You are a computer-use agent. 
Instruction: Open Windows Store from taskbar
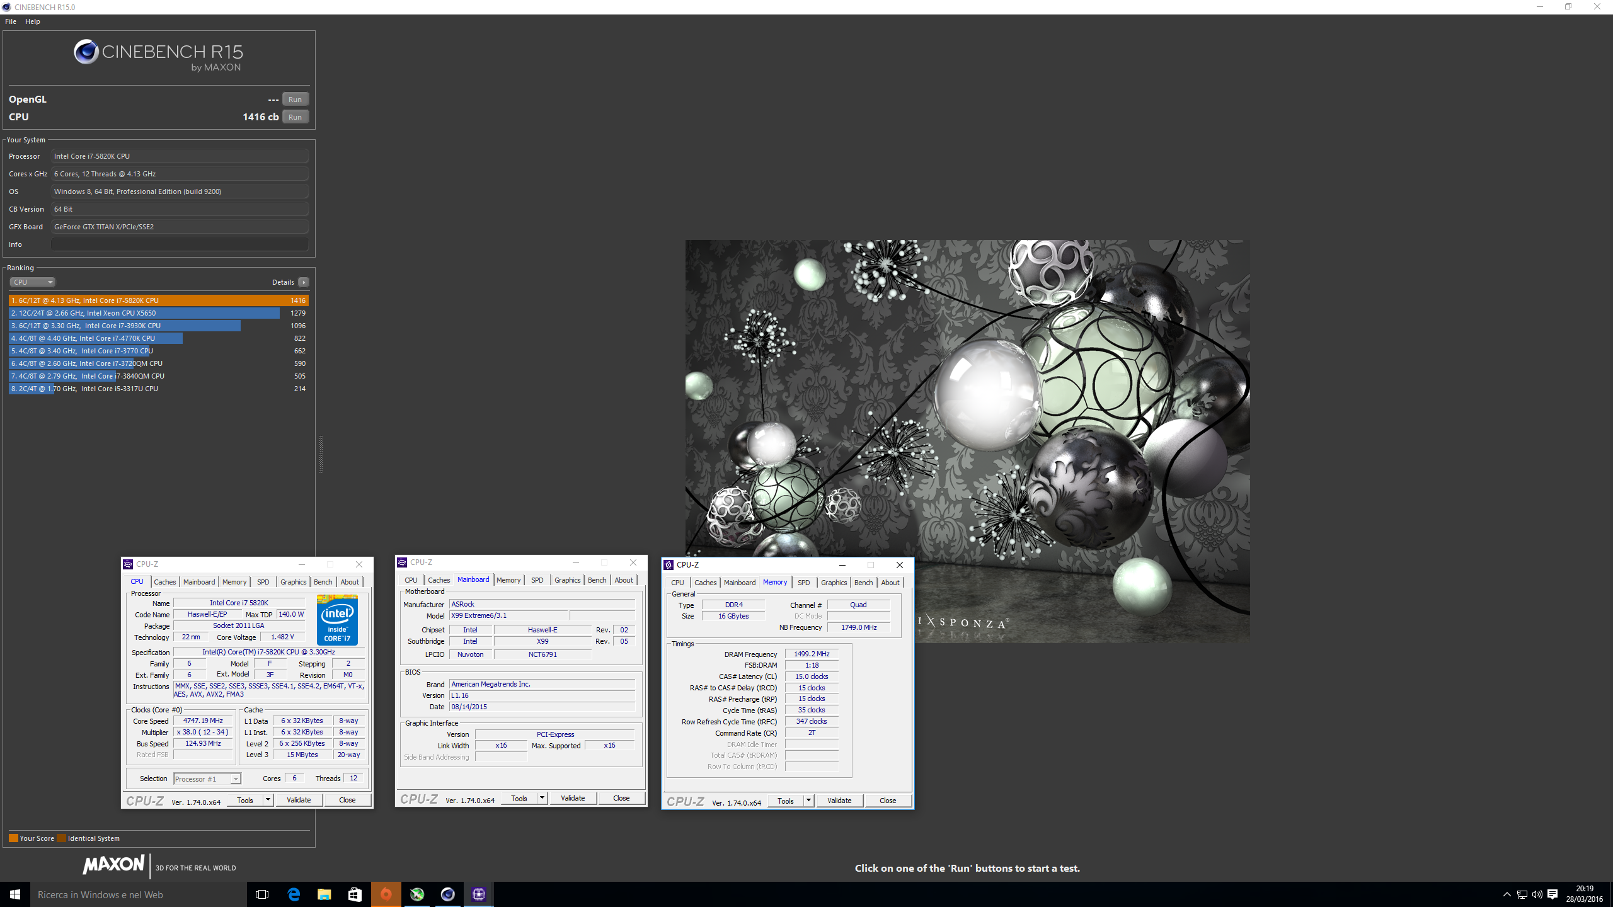point(355,894)
